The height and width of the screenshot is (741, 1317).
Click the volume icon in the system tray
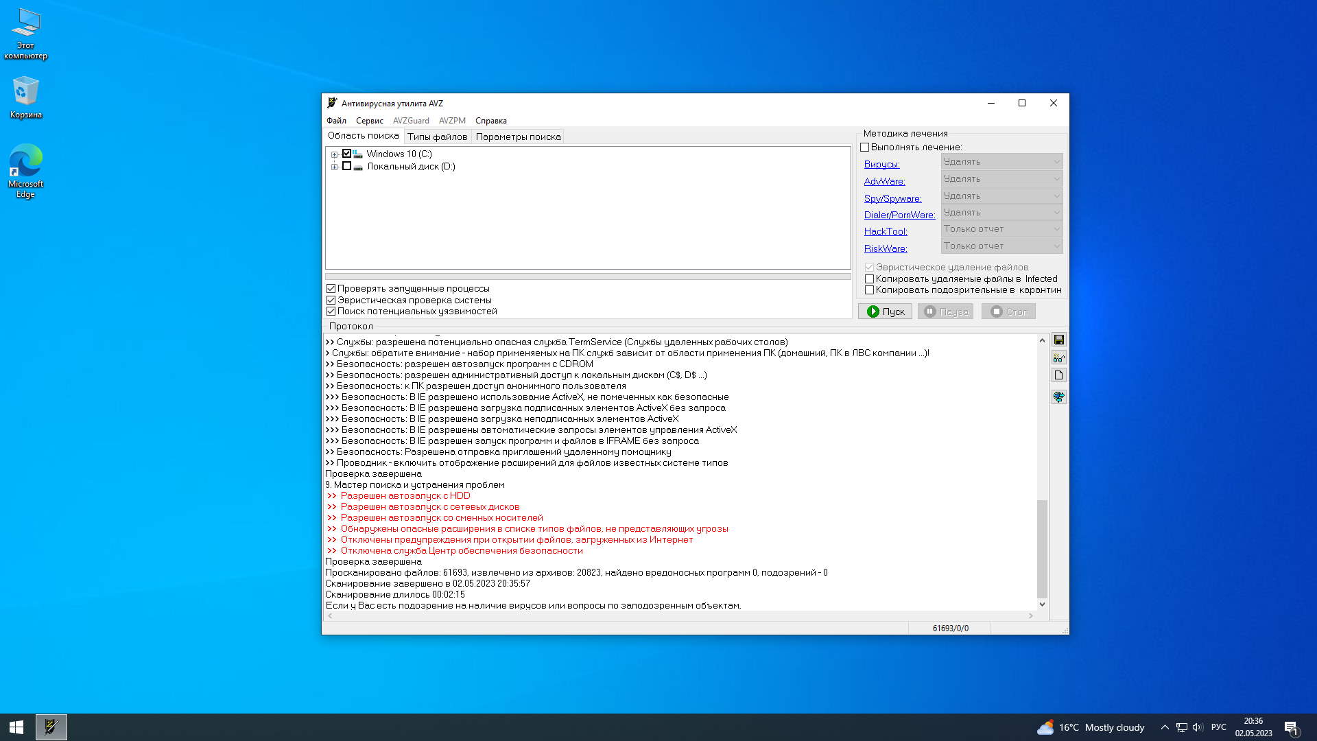(x=1198, y=727)
